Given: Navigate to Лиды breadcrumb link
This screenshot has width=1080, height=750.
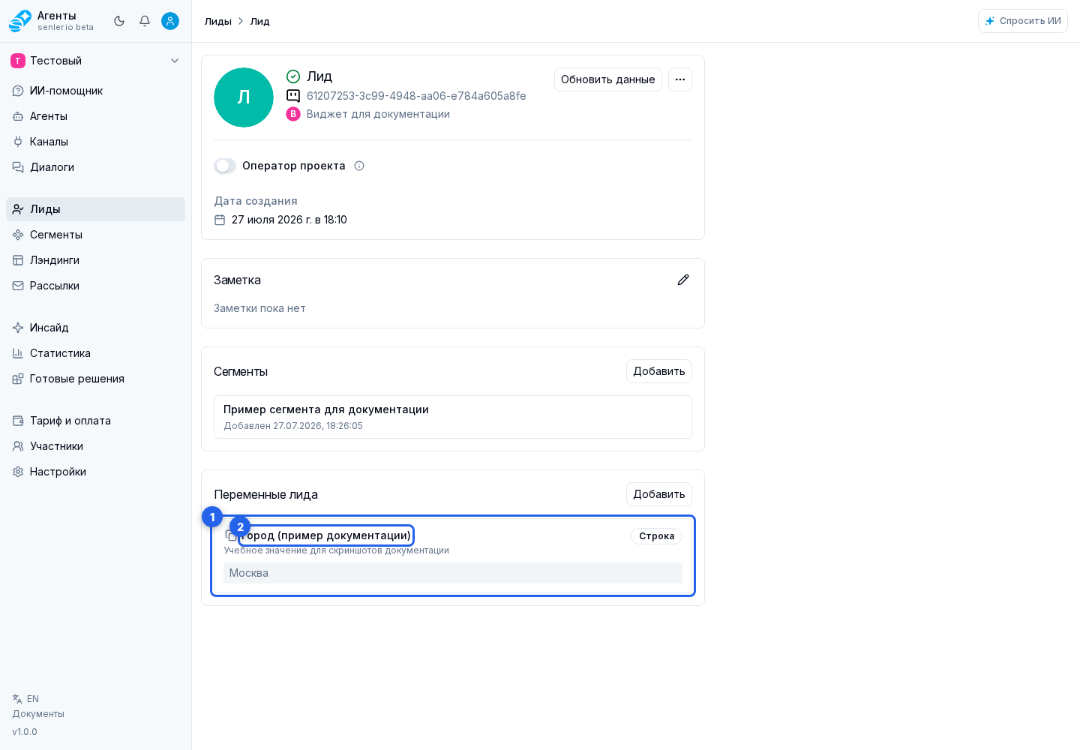Looking at the screenshot, I should click(x=218, y=21).
